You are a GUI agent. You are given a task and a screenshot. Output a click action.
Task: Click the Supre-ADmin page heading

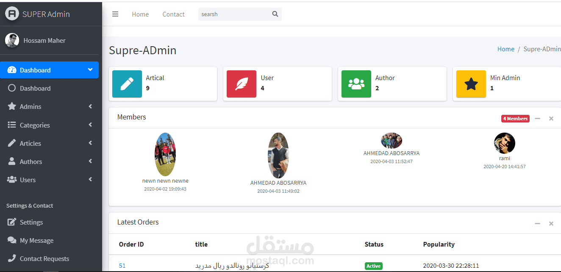[142, 50]
